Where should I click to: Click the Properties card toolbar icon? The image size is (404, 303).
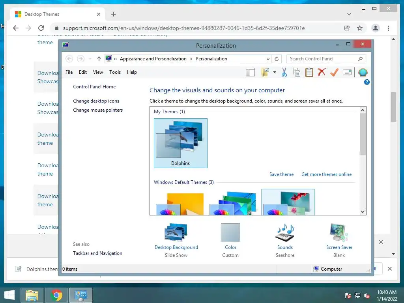coord(347,73)
